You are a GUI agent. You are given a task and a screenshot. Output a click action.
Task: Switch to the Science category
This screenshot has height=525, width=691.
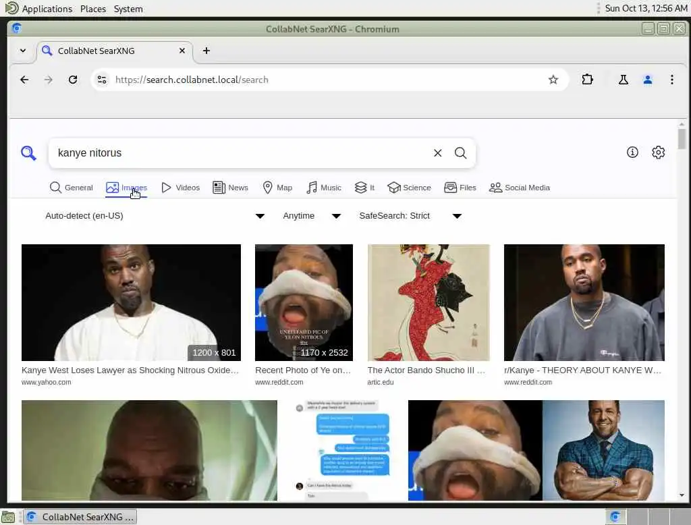coord(410,188)
